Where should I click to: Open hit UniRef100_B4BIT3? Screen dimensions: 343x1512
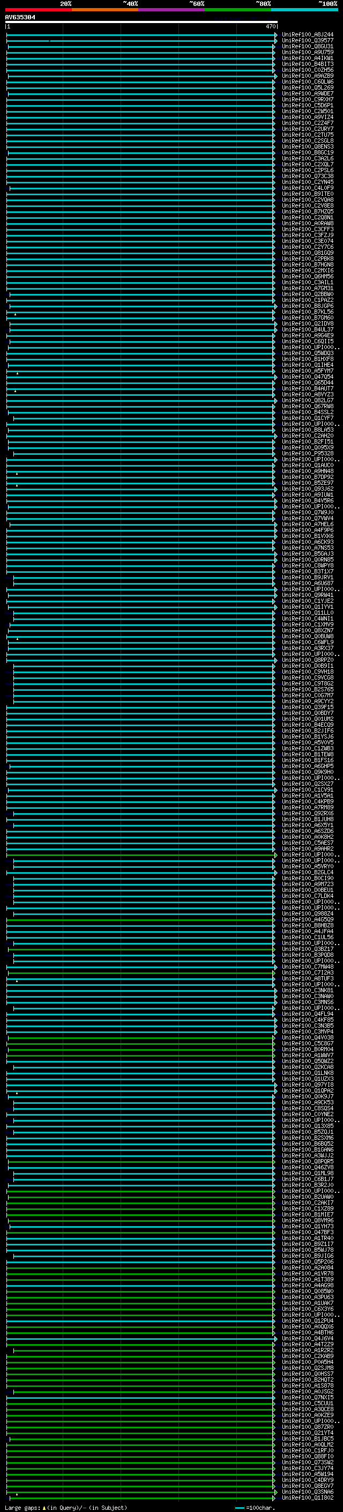click(307, 64)
